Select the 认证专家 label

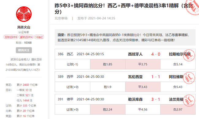click(x=24, y=32)
